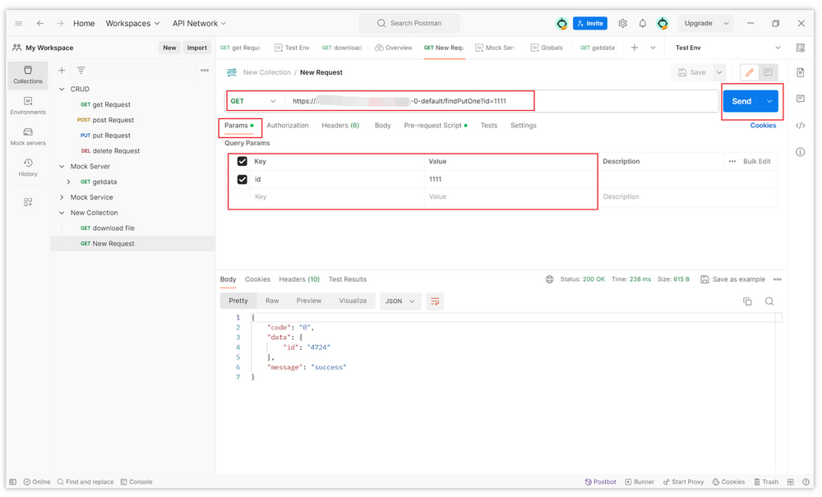
Task: Click Bulk Edit in params table
Action: 756,161
